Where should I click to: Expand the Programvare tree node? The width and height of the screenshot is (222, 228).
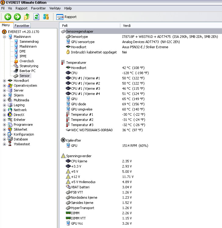click(x=4, y=125)
